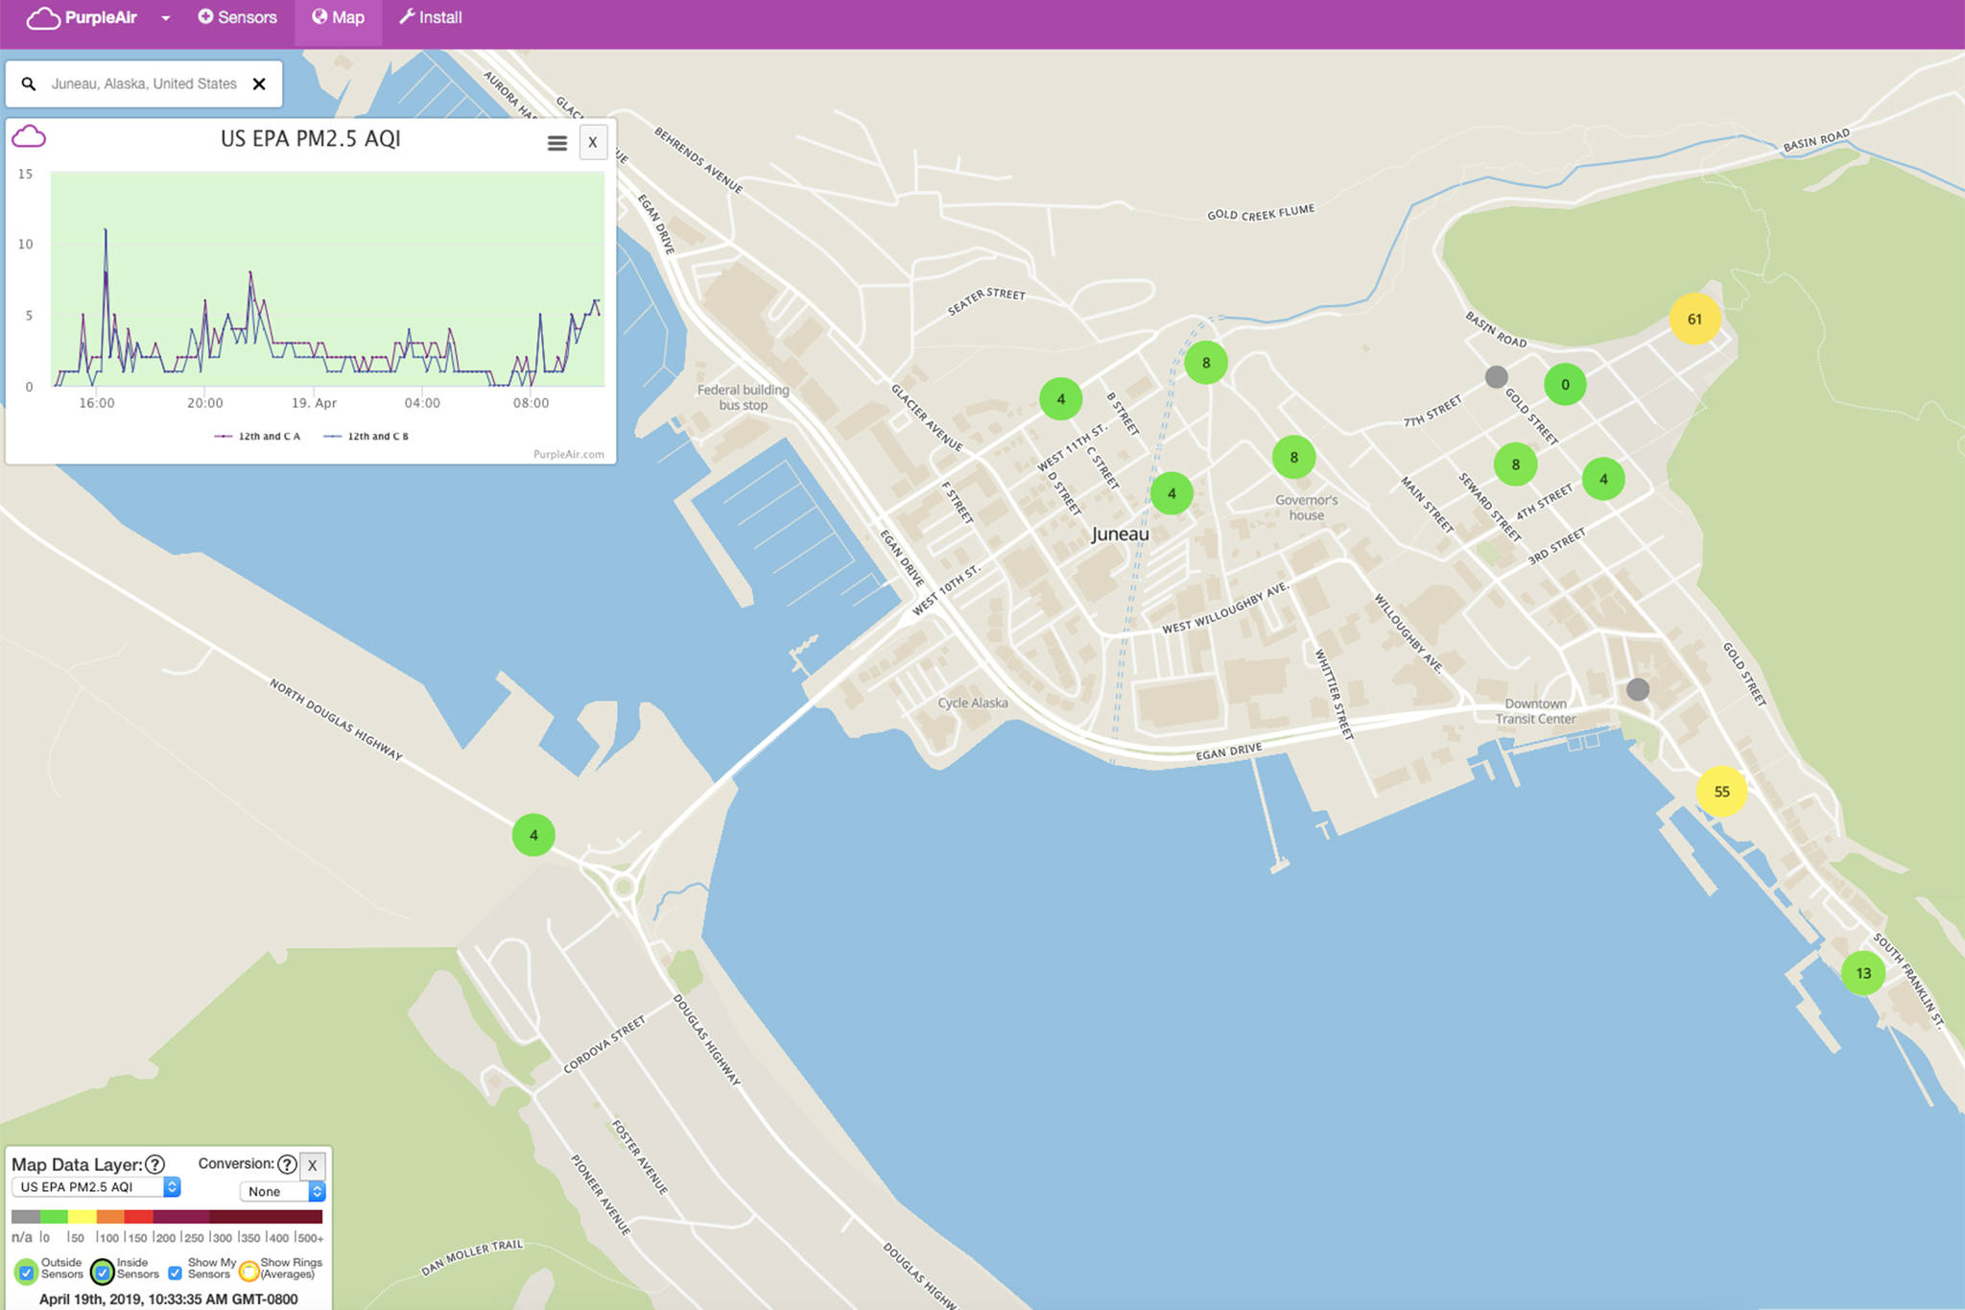Click the Conversion help question mark

pos(286,1164)
